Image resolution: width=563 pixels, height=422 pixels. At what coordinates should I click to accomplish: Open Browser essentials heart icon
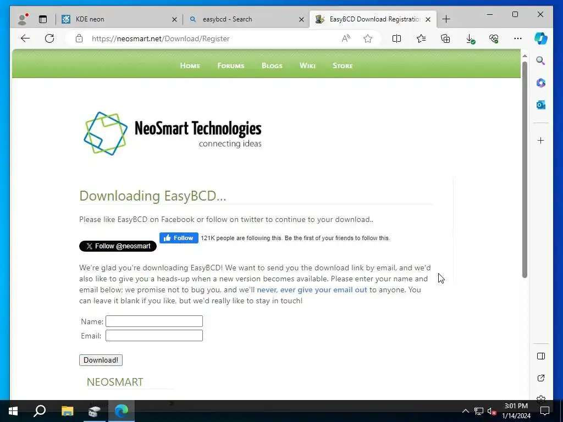(x=494, y=38)
